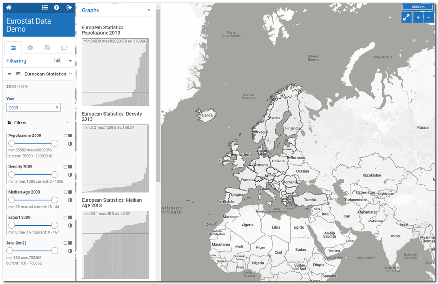Click the Area [km2] filled square
The image size is (438, 284).
70,243
